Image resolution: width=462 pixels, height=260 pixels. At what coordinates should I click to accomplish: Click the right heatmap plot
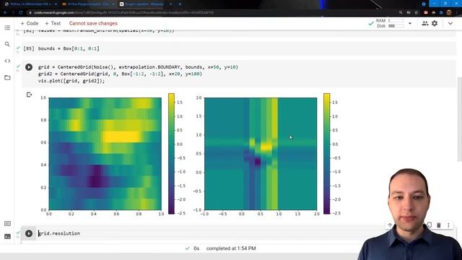[261, 154]
